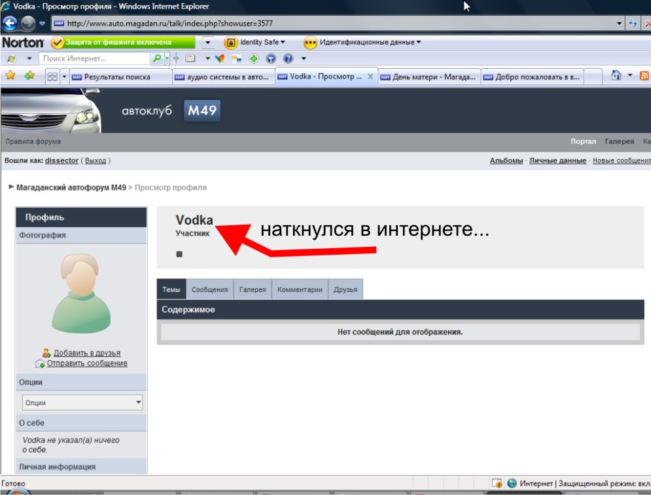Click the Поиск Интернет search field
Viewport: 651px width, 495px height.
point(94,59)
